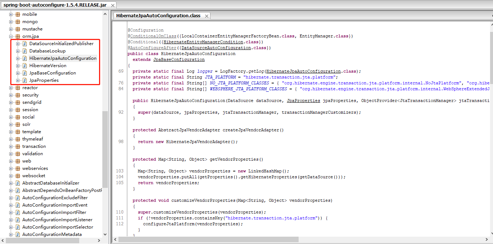Click the tree panel scroll-right arrow

[99, 241]
